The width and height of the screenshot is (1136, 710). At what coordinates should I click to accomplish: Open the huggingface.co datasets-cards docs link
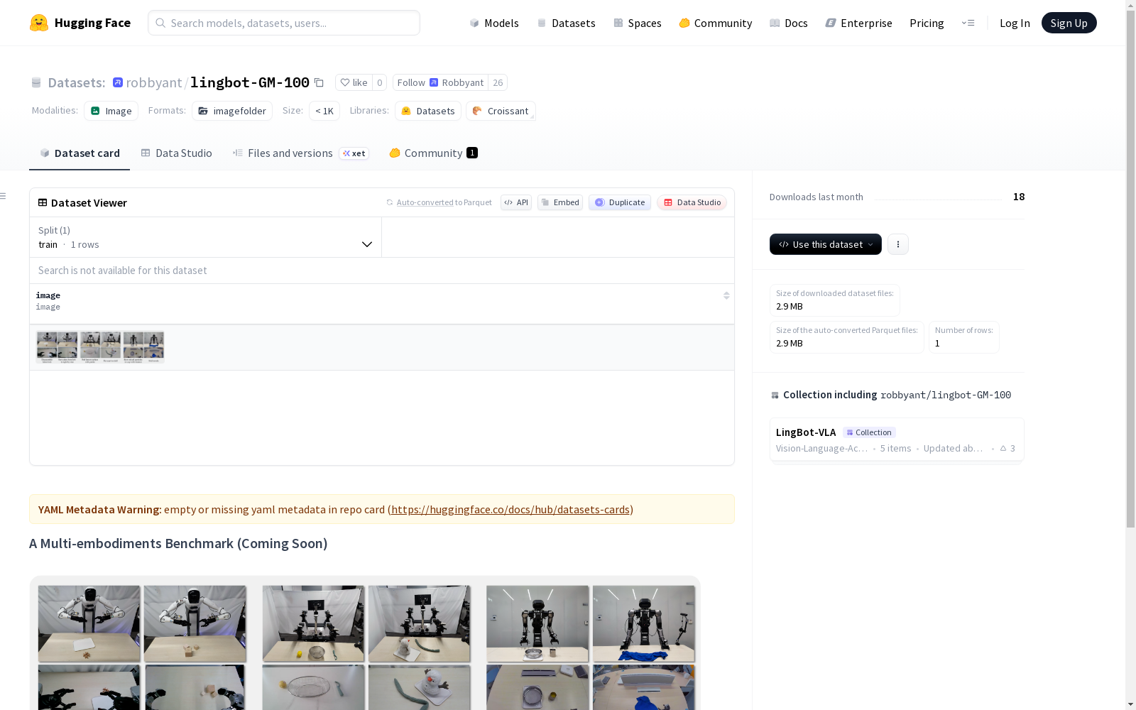point(510,509)
